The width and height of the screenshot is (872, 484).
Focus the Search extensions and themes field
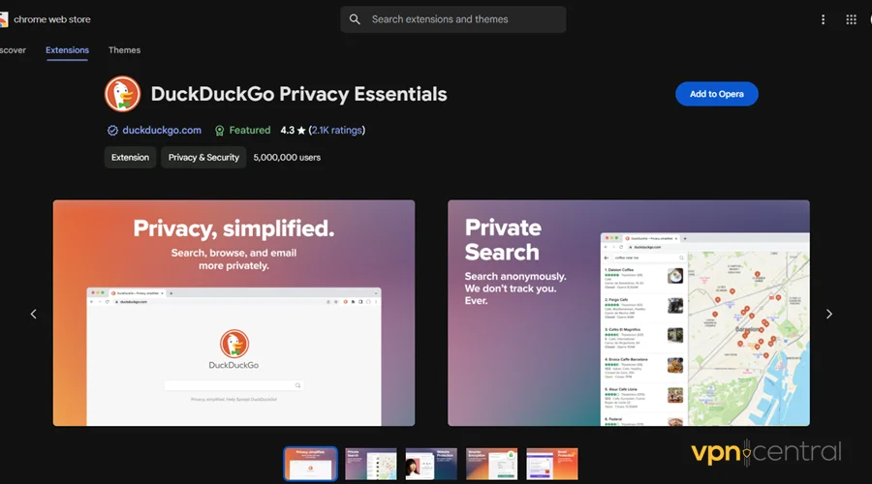tap(453, 19)
